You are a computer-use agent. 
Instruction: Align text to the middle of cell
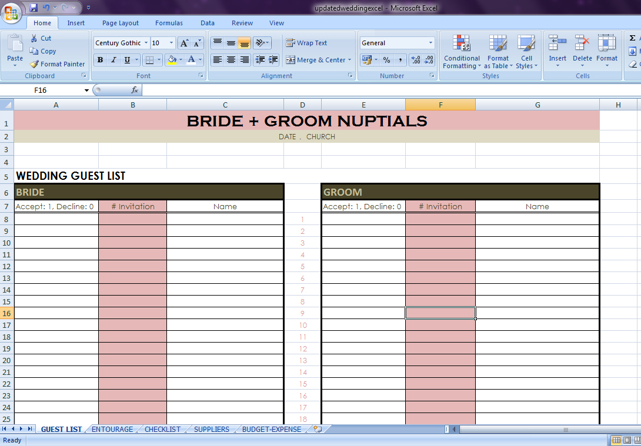click(231, 43)
